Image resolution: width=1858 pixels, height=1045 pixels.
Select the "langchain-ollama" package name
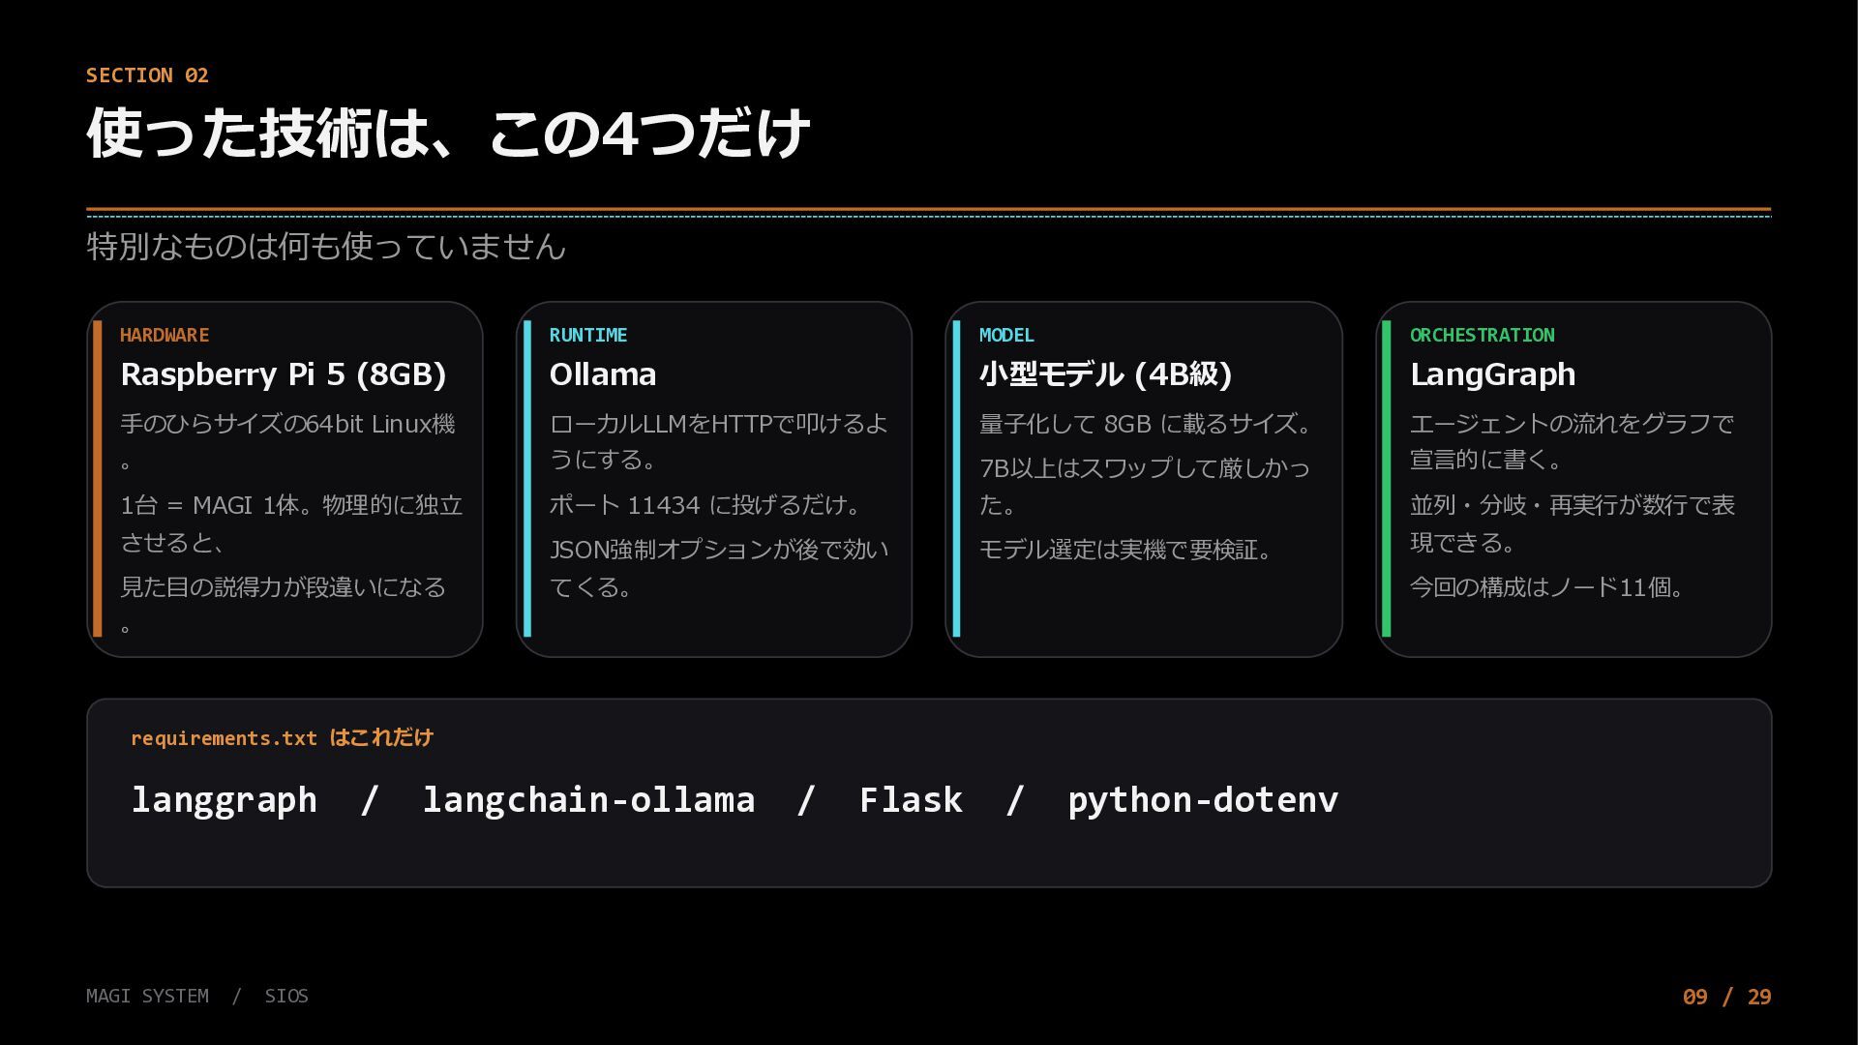(x=588, y=800)
